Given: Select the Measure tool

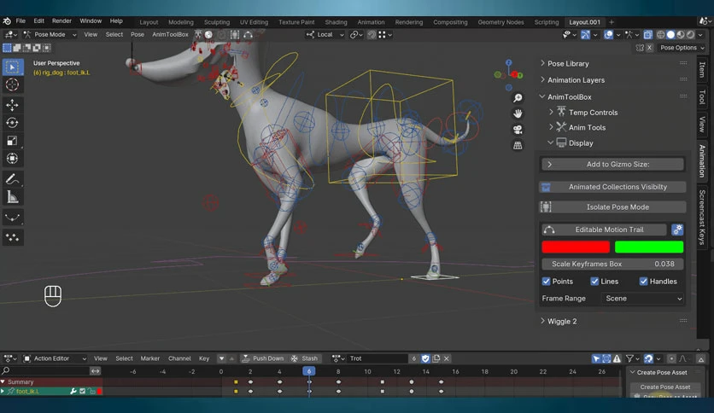Looking at the screenshot, I should [12, 197].
